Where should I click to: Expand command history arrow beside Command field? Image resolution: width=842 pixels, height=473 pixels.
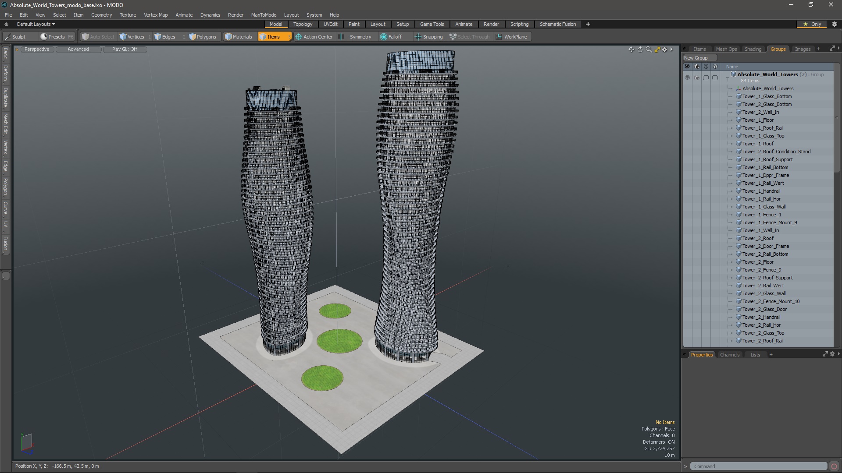click(685, 466)
